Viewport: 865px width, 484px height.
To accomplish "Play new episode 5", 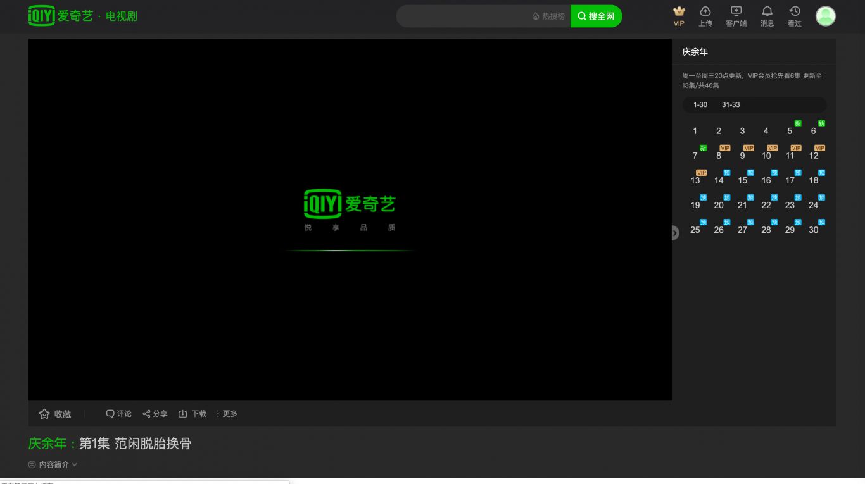I will 790,131.
